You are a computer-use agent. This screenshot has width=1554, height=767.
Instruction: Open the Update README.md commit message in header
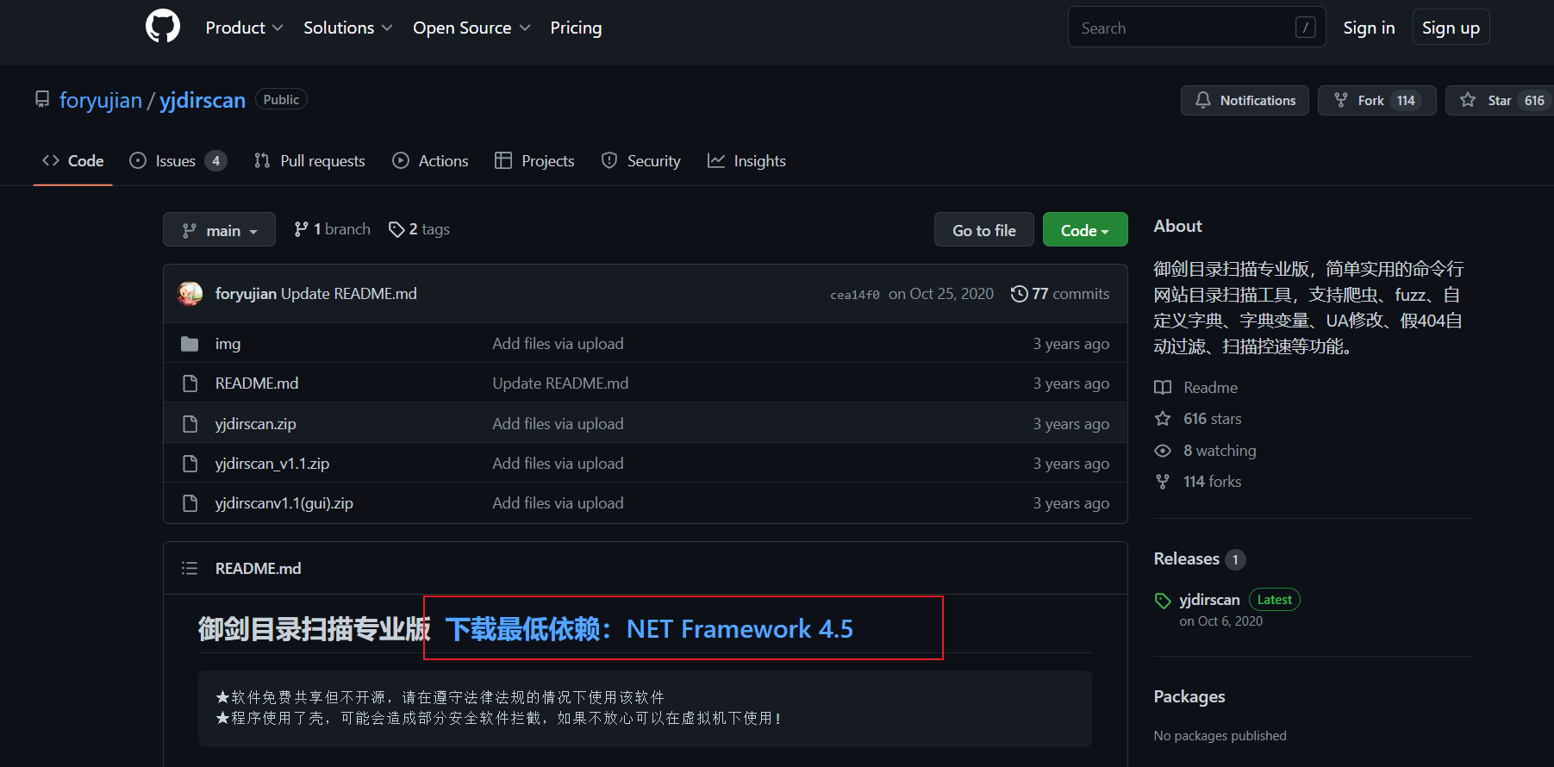[349, 294]
